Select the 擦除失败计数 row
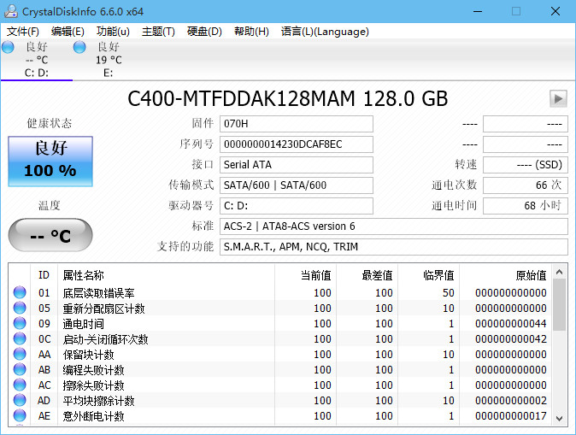 coord(280,385)
